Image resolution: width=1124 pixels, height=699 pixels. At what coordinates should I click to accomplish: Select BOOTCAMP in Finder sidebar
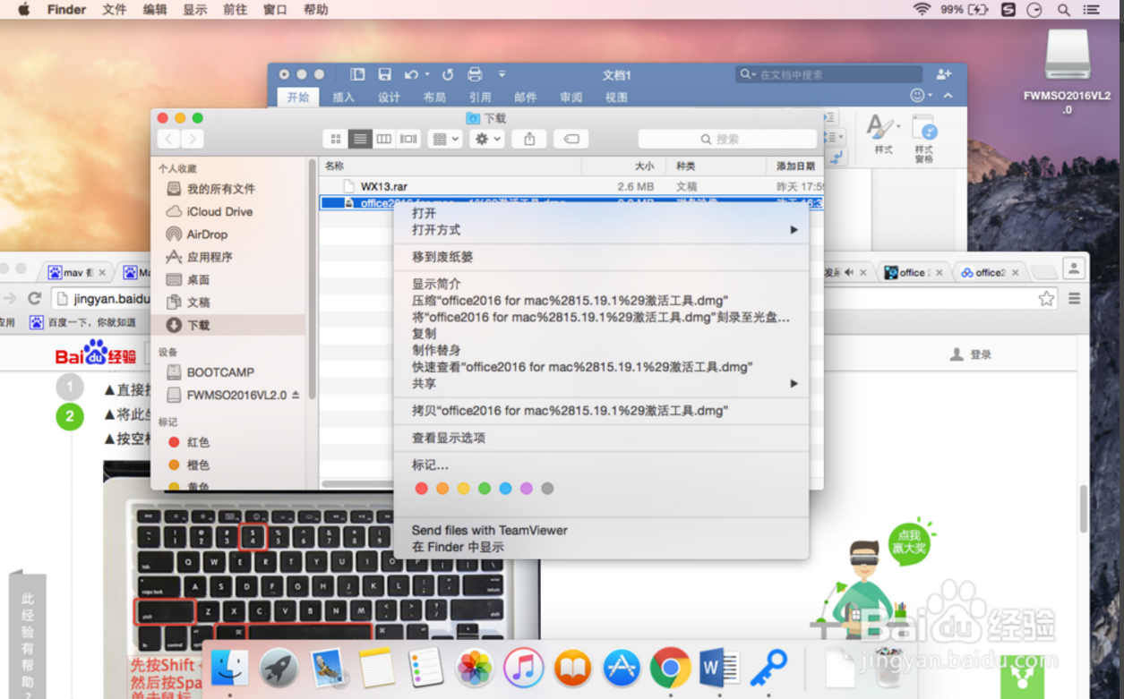(x=220, y=372)
